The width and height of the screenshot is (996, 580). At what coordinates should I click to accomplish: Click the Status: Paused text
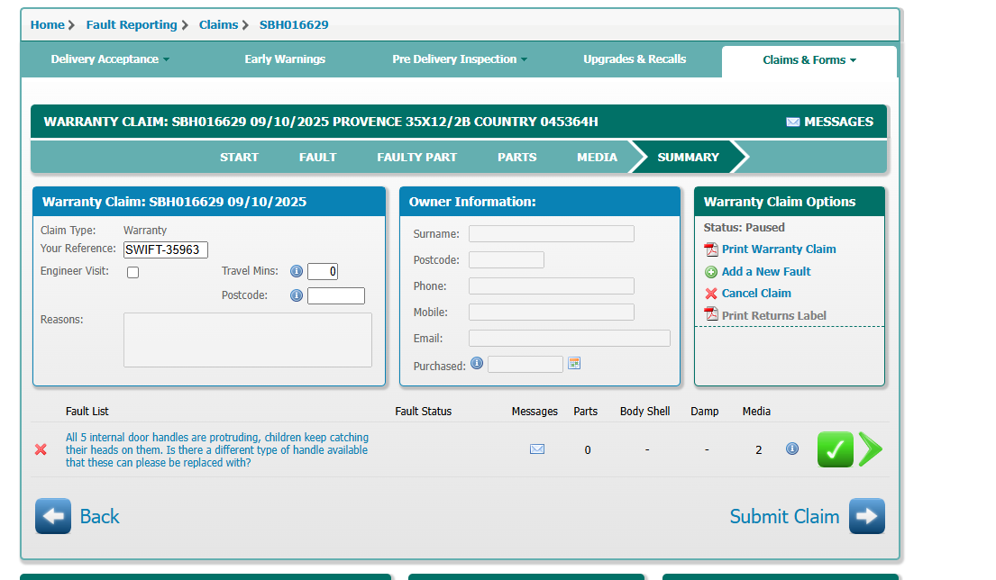(x=744, y=227)
